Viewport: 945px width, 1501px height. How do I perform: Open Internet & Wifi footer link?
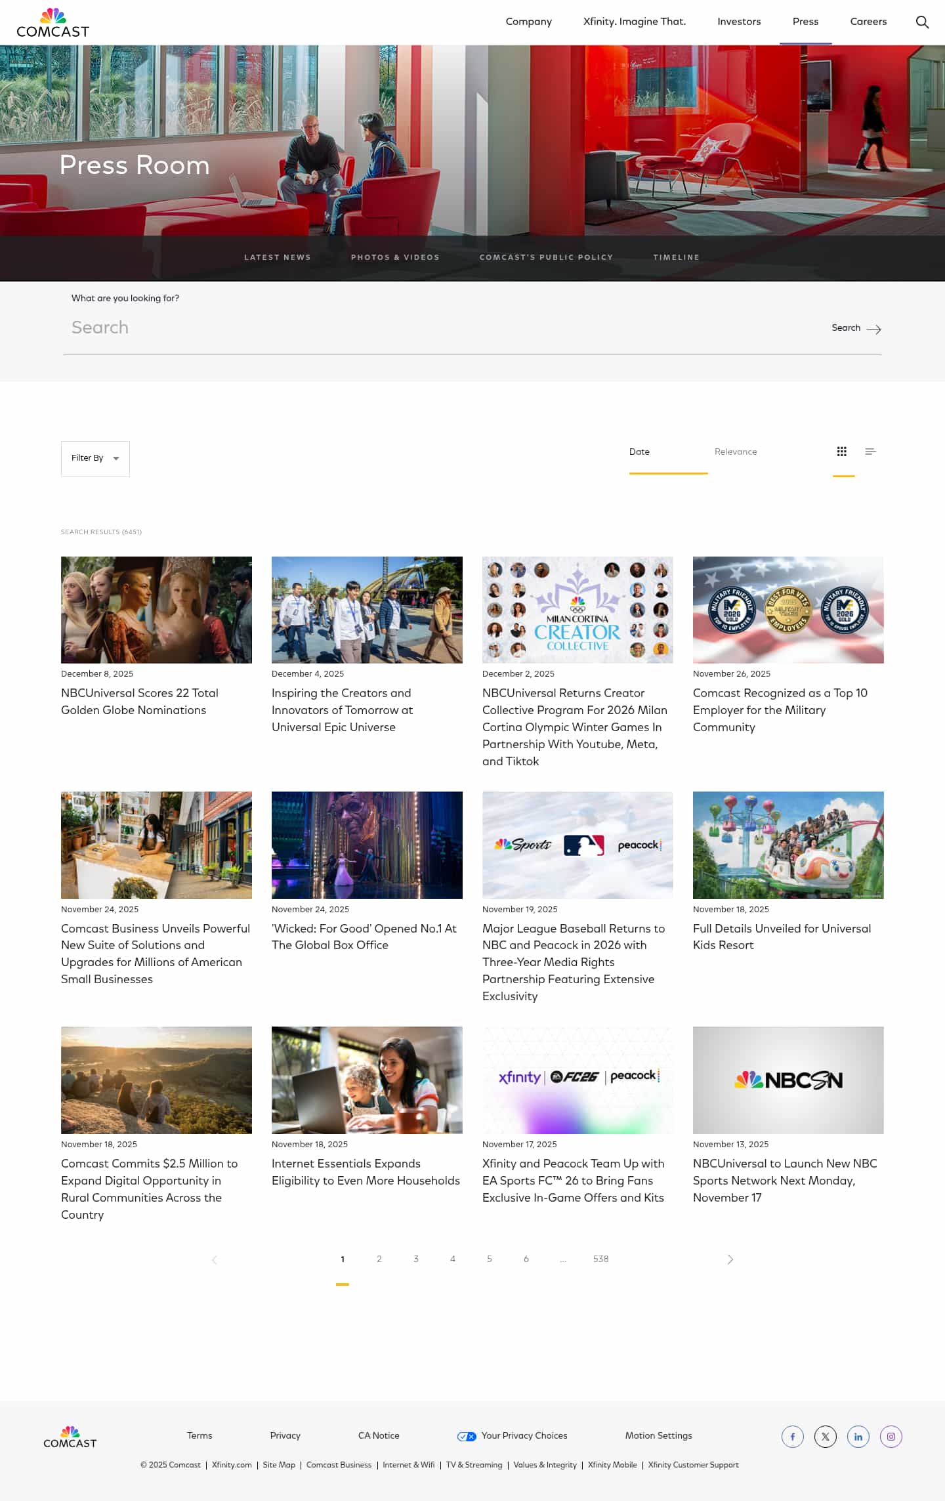409,1465
